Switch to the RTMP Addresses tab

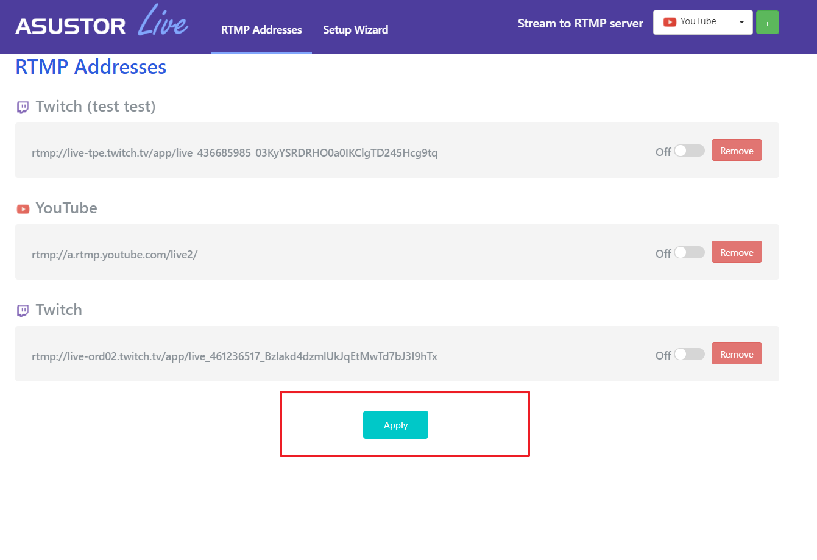coord(261,30)
